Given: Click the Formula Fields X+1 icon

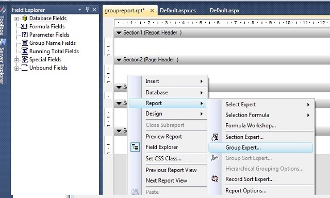Looking at the screenshot, I should coord(24,26).
